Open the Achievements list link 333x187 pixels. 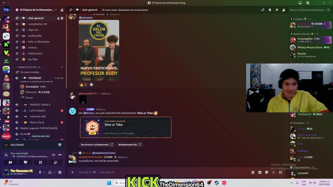(130, 145)
